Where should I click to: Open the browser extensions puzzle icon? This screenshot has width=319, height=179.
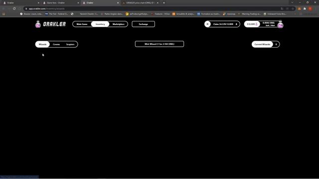(305, 9)
